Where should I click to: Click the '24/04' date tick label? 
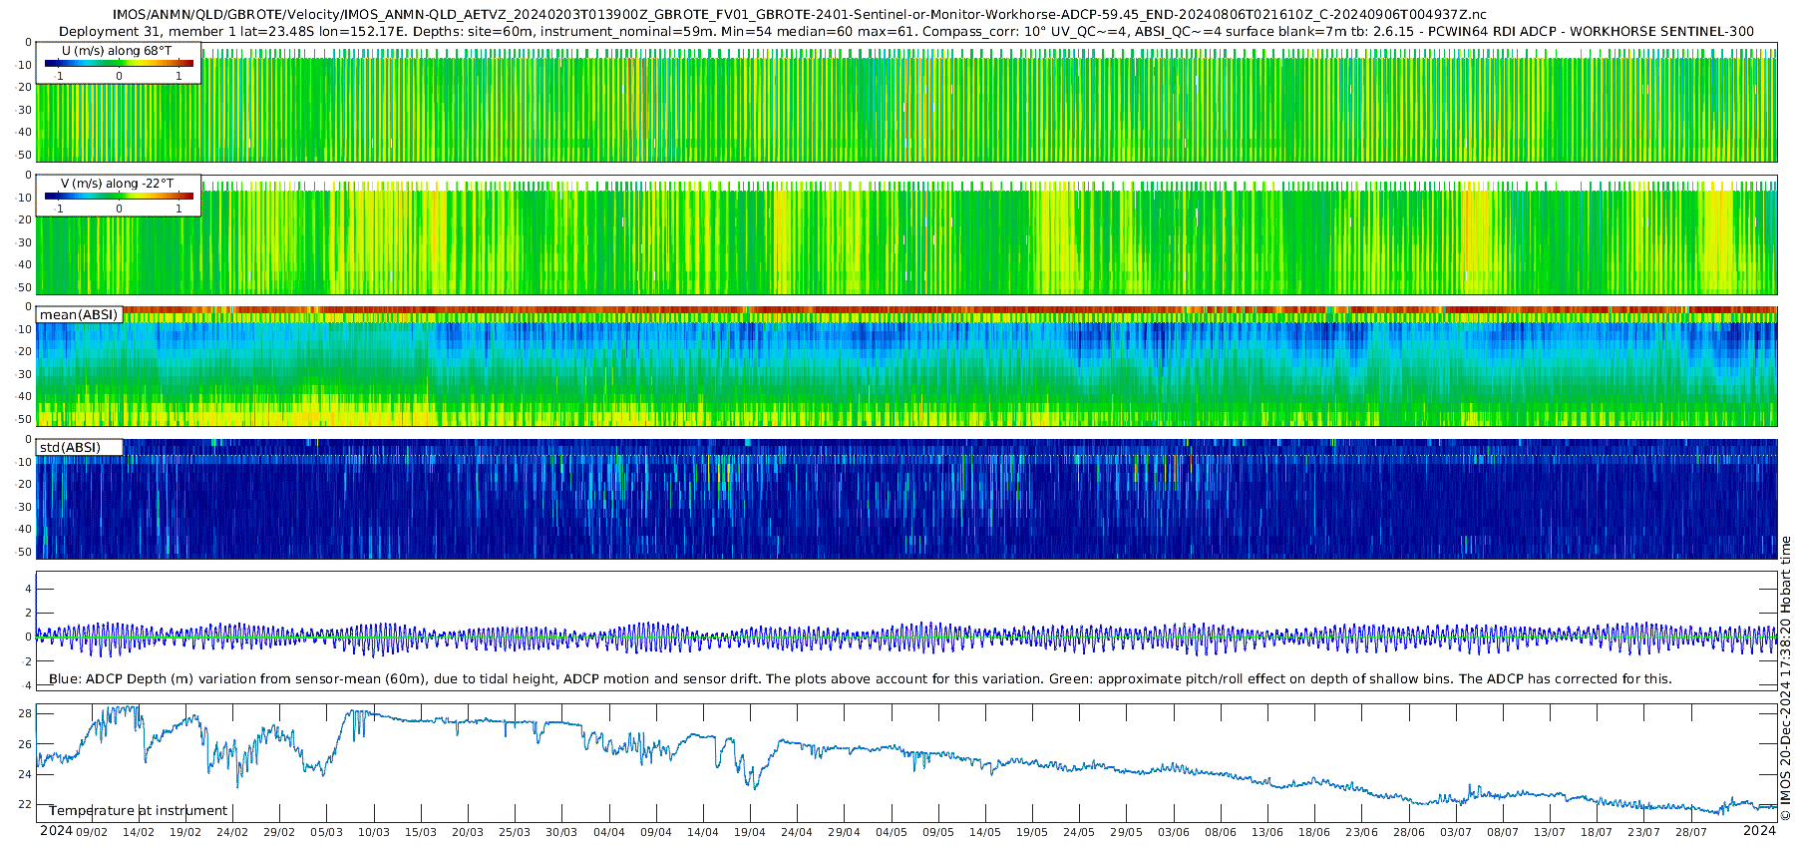797,832
